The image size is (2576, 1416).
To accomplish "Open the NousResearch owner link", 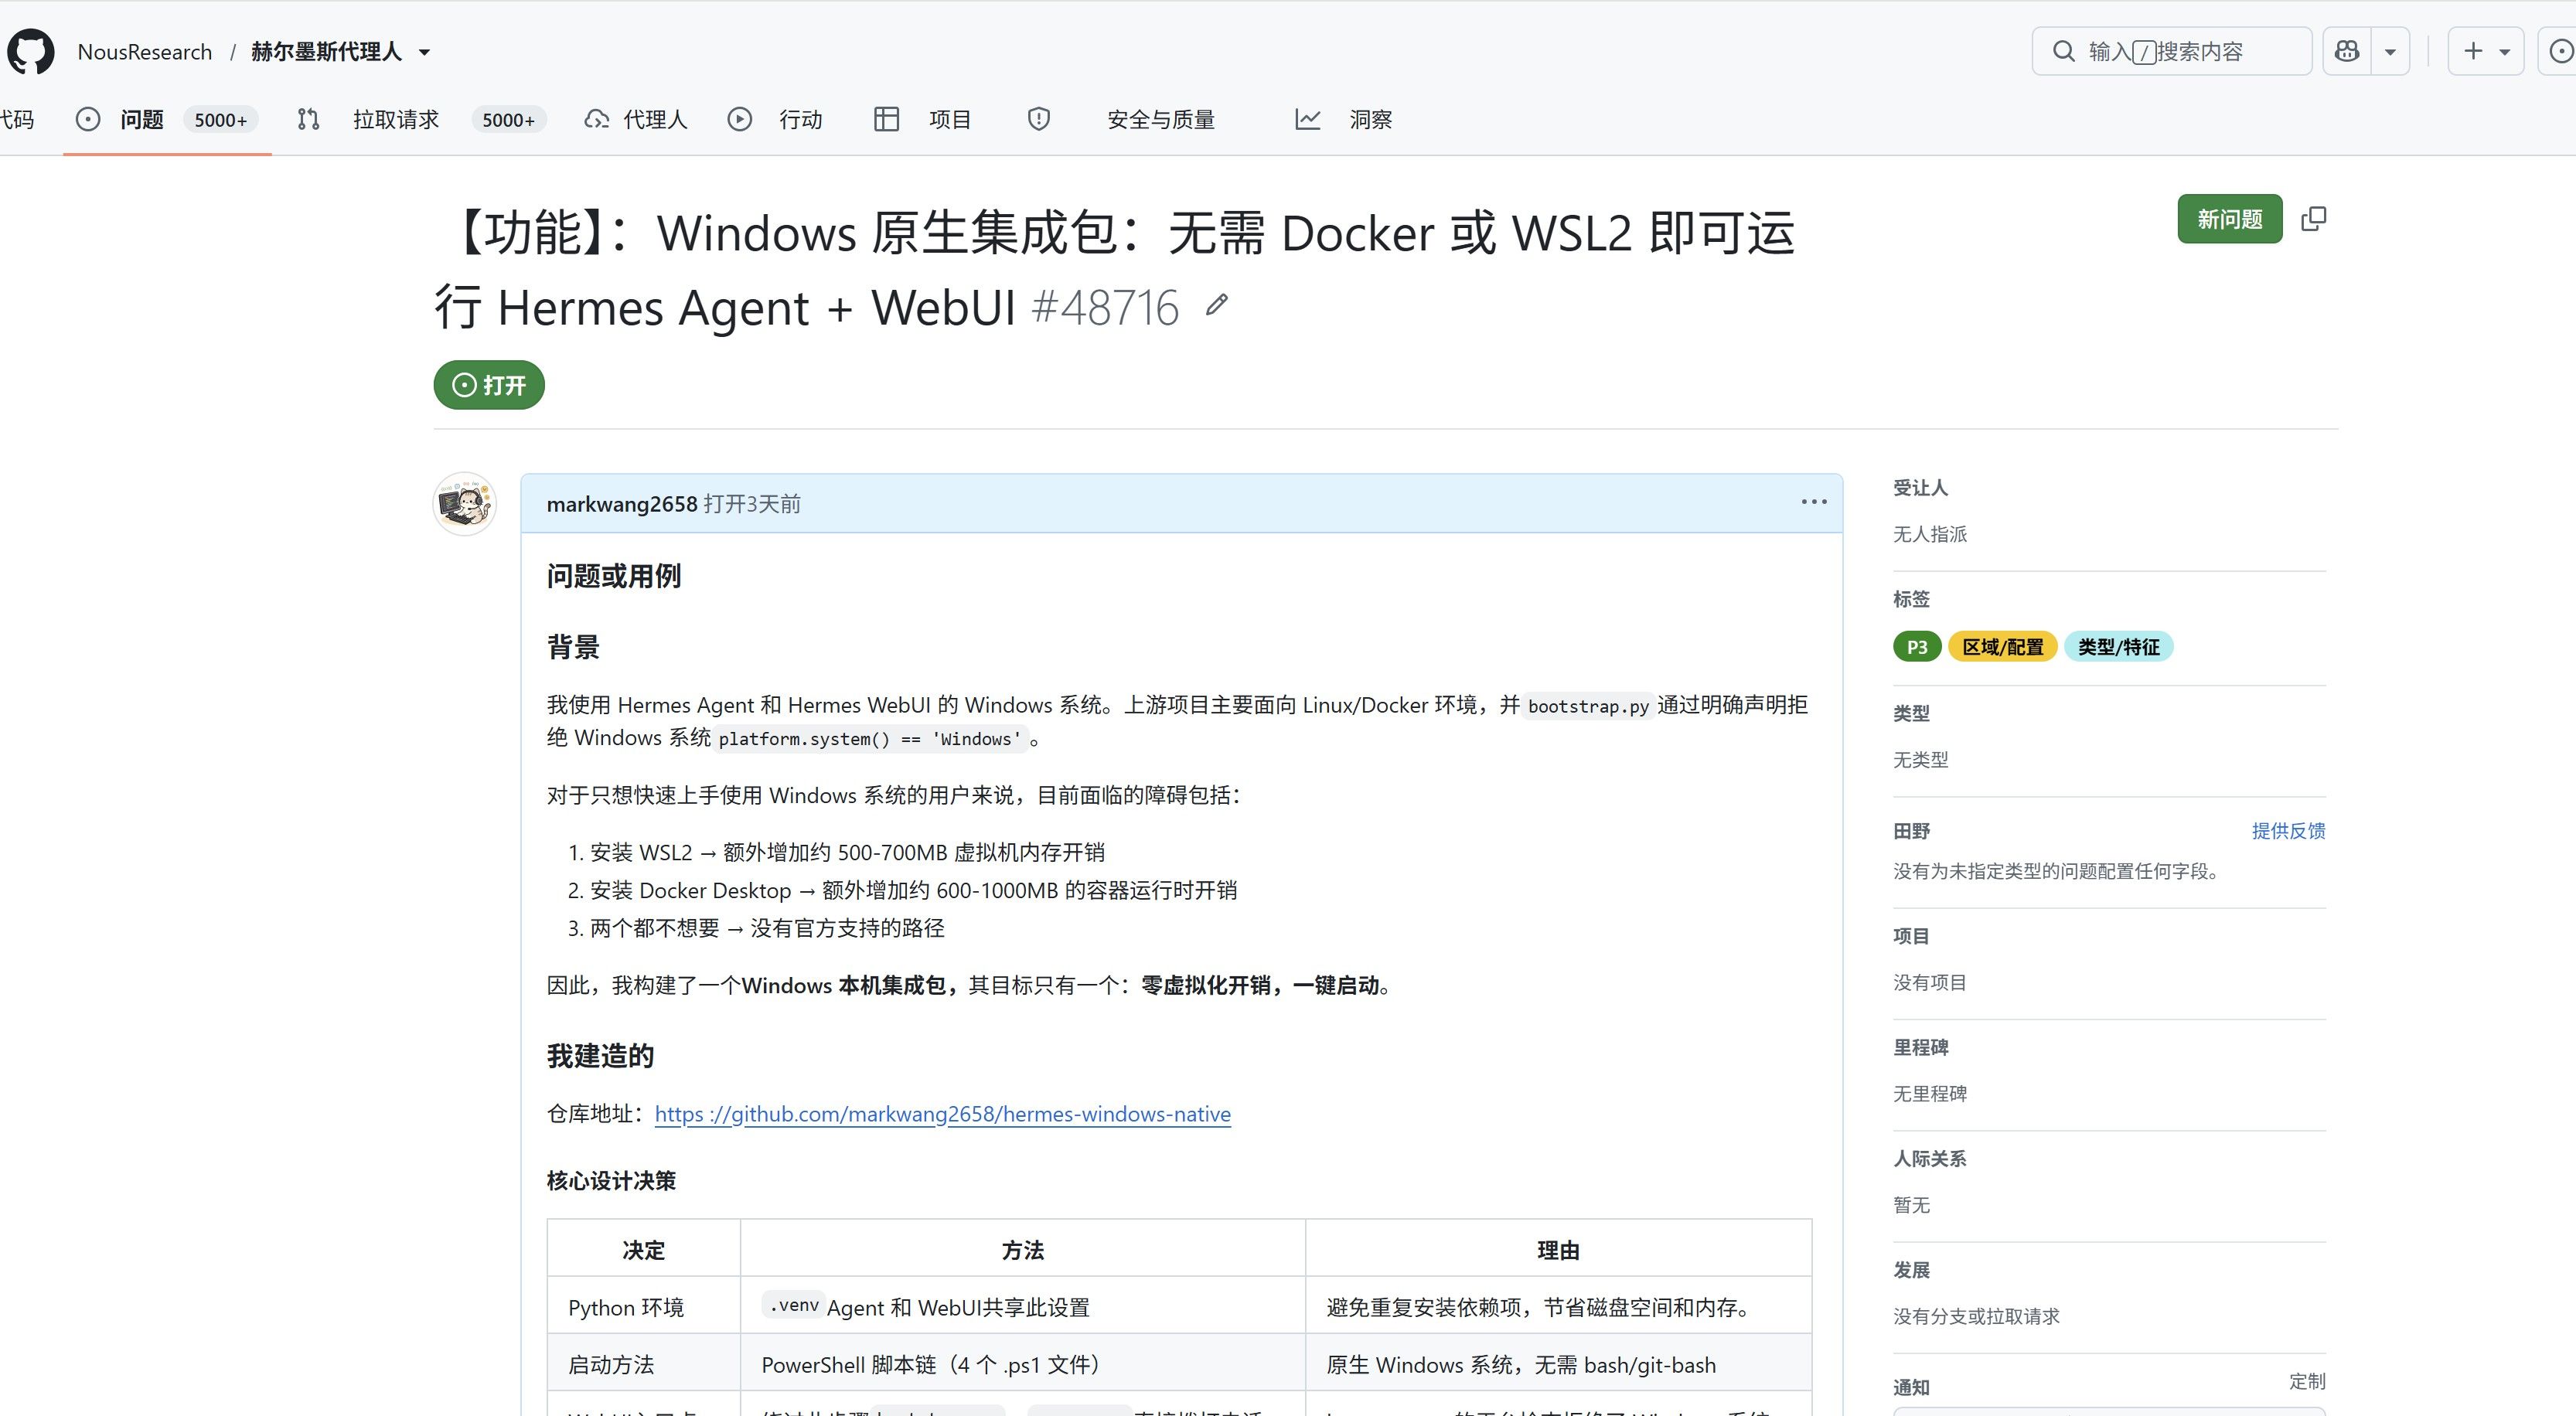I will click(x=145, y=51).
